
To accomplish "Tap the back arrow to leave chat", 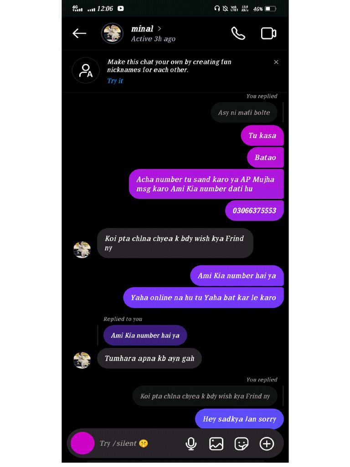I will click(x=79, y=33).
